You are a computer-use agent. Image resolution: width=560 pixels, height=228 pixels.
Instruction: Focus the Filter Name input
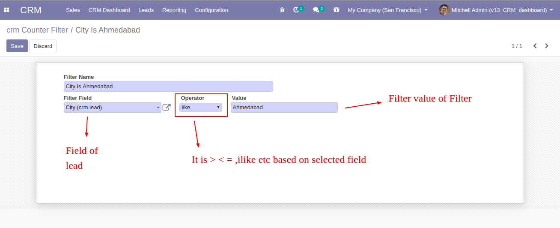[168, 86]
